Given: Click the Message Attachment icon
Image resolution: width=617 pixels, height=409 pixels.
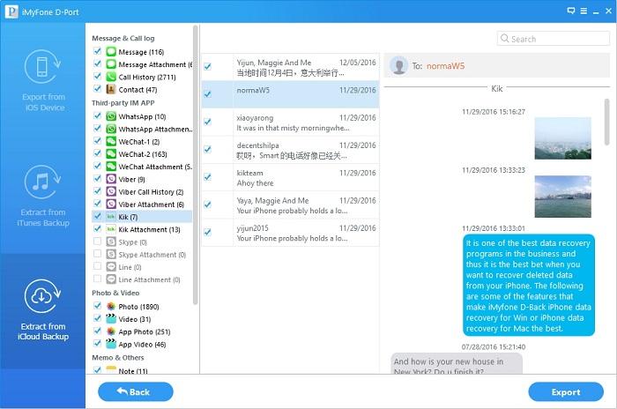Looking at the screenshot, I should tap(111, 64).
